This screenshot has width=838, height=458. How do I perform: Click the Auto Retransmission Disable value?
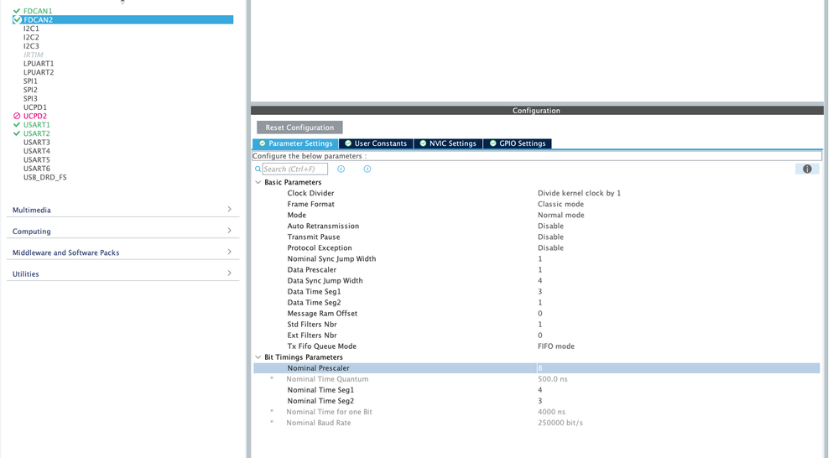(550, 226)
